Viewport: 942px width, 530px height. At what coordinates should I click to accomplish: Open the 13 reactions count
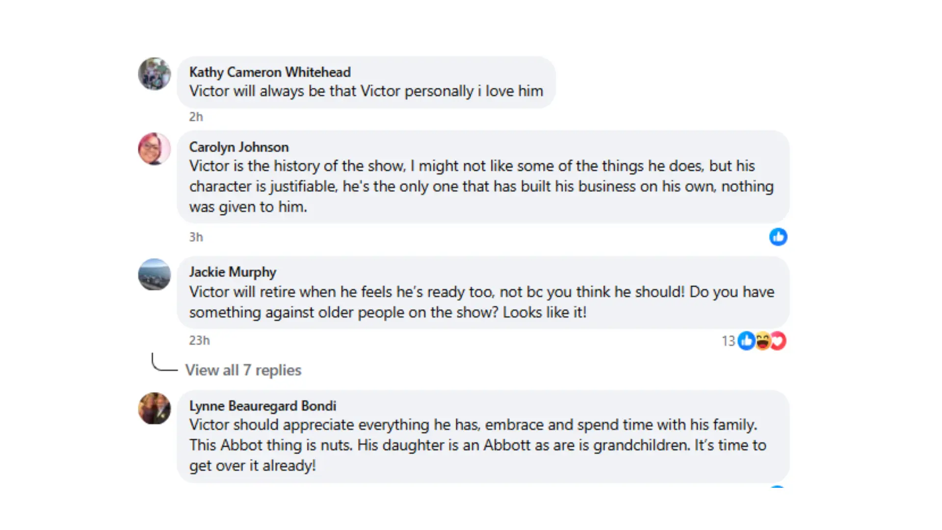728,341
